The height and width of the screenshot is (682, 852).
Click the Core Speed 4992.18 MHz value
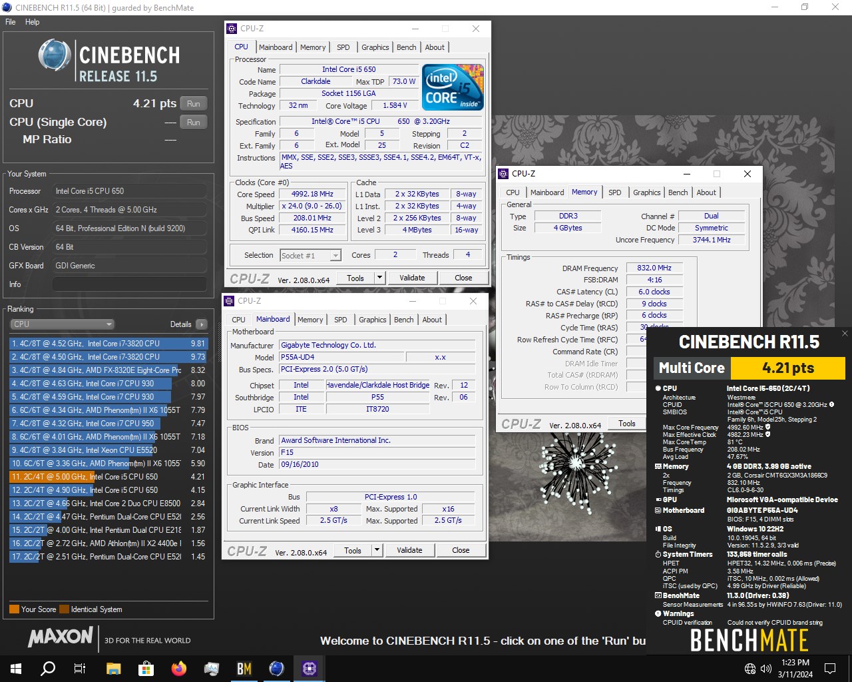pyautogui.click(x=312, y=194)
